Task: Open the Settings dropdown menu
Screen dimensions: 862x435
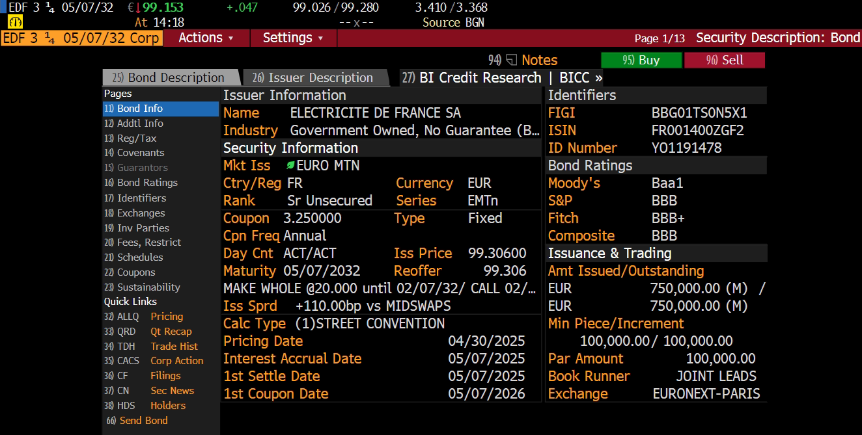Action: pyautogui.click(x=293, y=38)
